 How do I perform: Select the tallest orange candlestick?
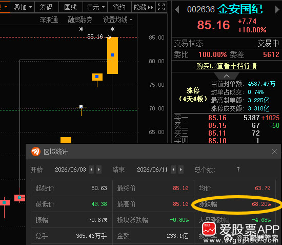click(113, 55)
